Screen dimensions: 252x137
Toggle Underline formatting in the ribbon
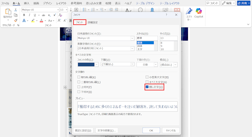tap(35, 15)
